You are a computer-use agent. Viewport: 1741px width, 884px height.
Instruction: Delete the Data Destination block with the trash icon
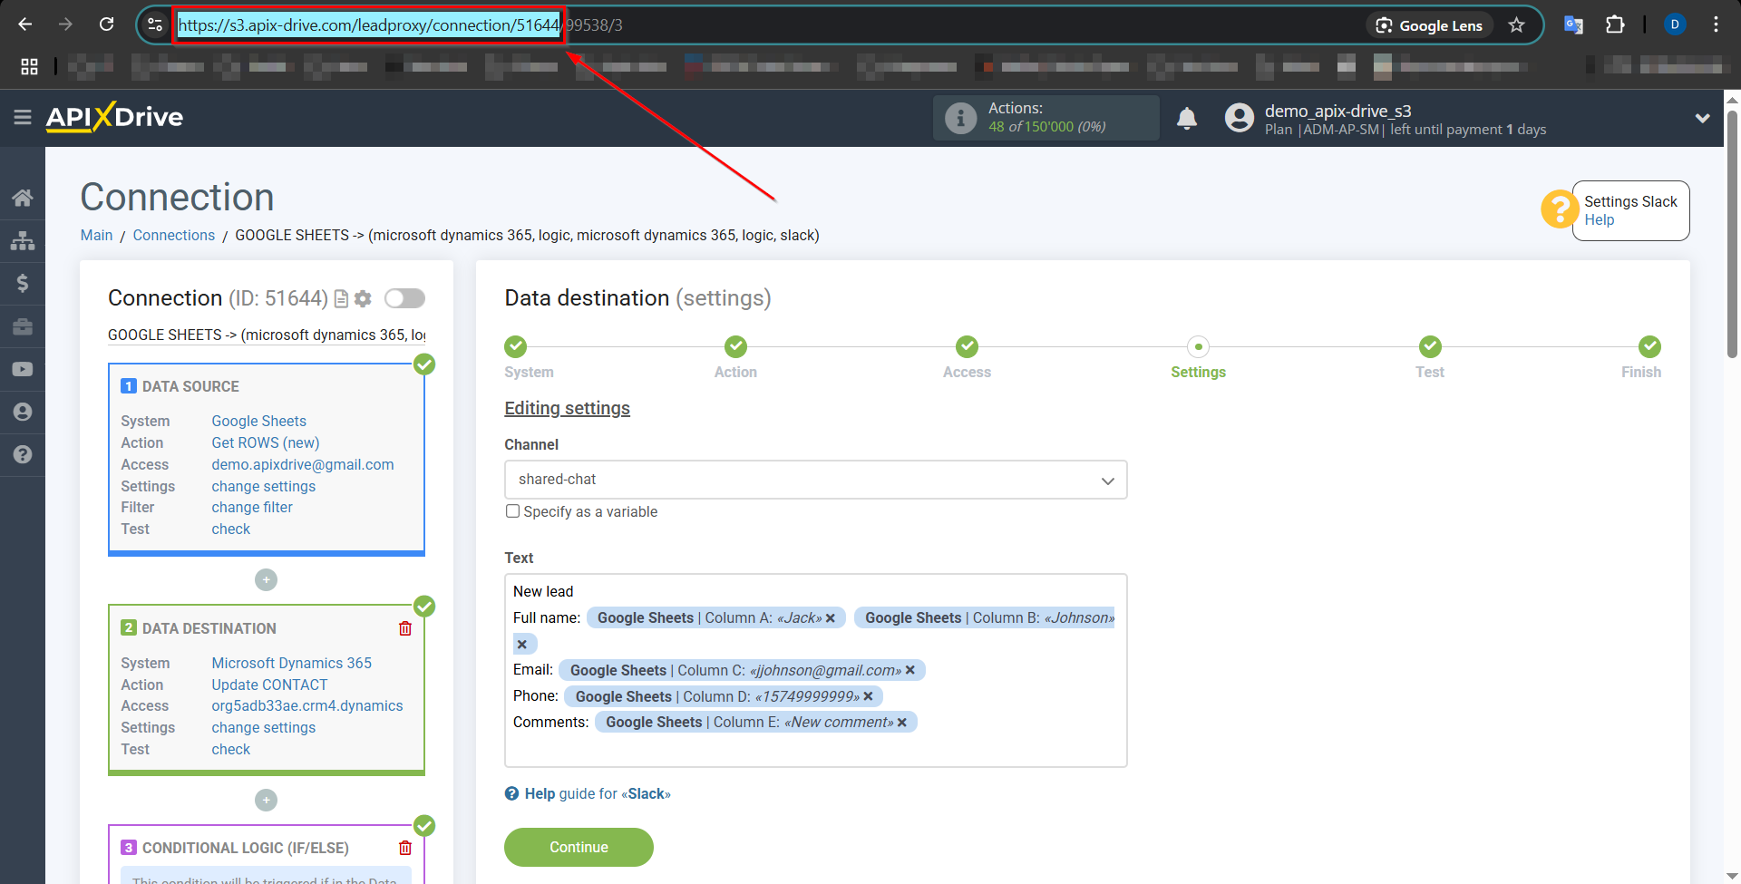pos(405,628)
